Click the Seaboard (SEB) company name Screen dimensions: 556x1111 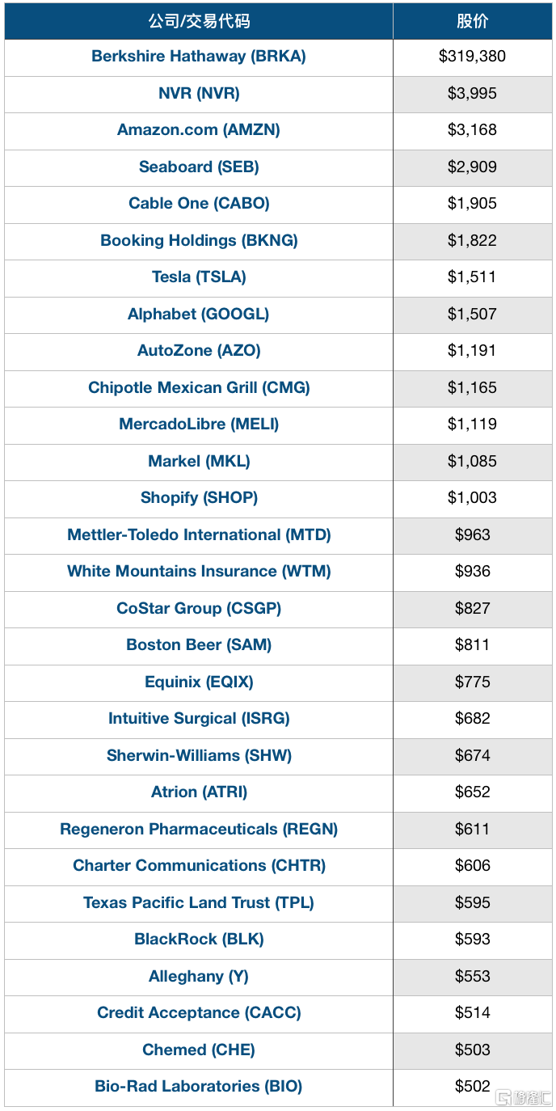pos(199,167)
